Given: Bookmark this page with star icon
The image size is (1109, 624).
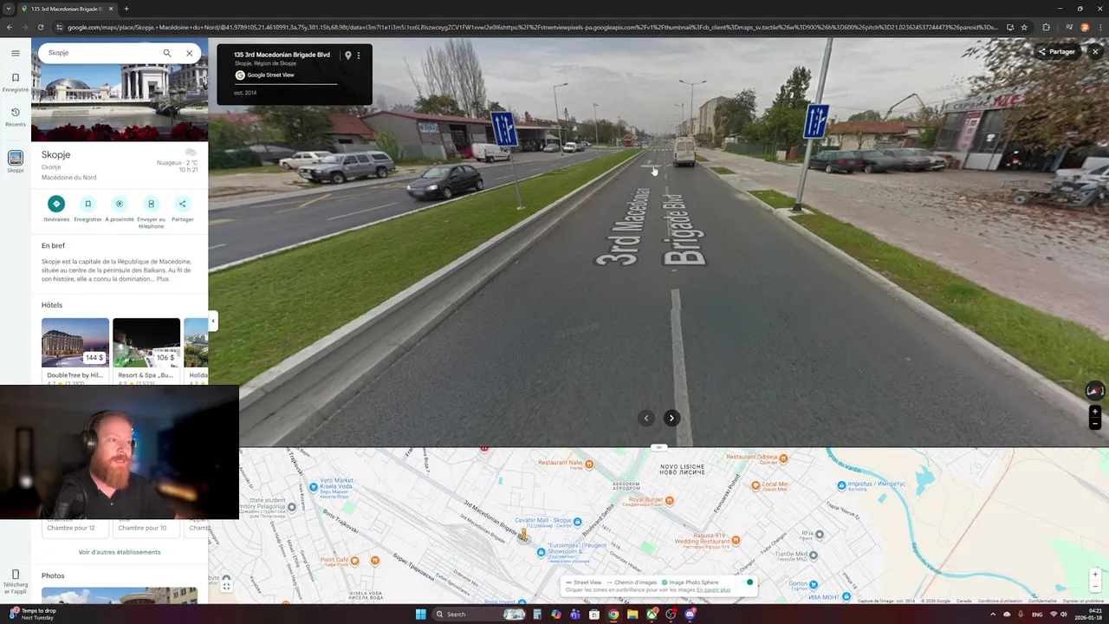Looking at the screenshot, I should click(1024, 27).
